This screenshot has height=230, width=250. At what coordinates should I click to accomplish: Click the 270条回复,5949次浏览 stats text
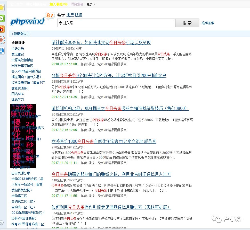(x=67, y=147)
